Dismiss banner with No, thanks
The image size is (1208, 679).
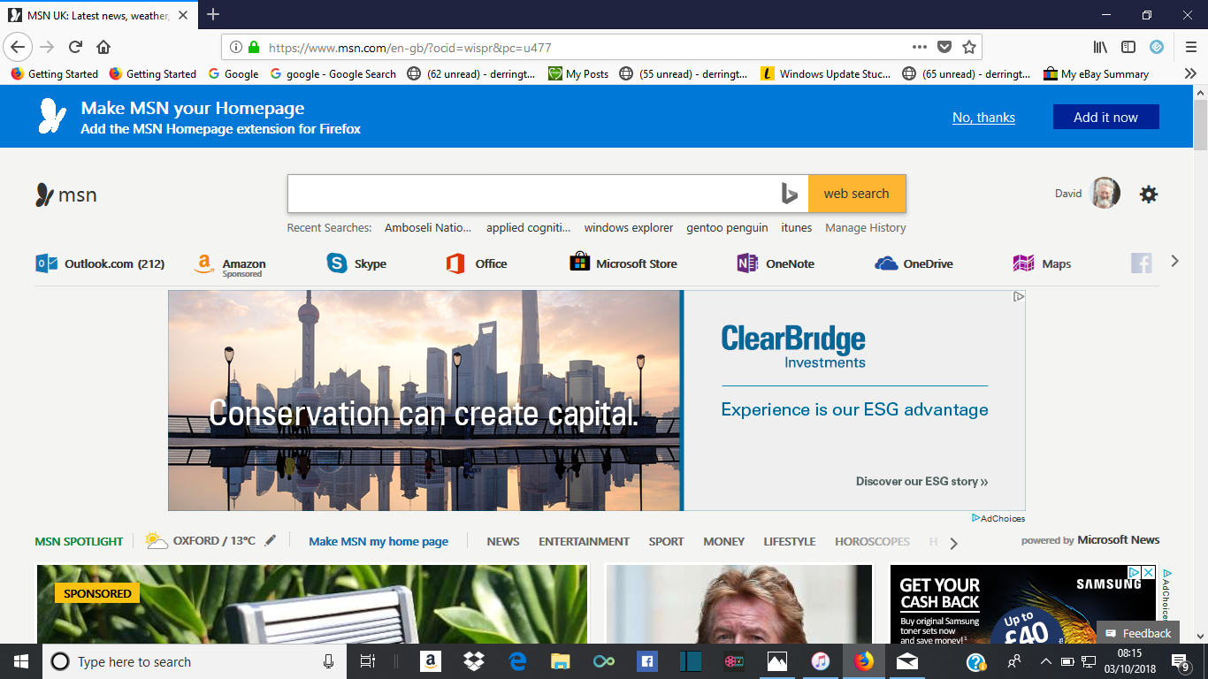(x=983, y=118)
